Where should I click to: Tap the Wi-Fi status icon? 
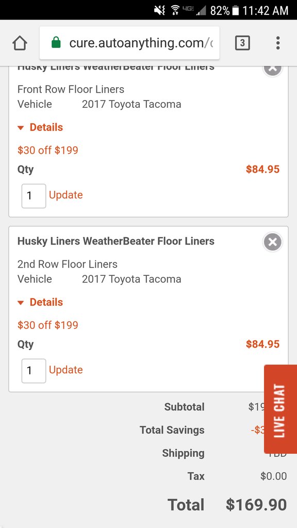pos(175,10)
